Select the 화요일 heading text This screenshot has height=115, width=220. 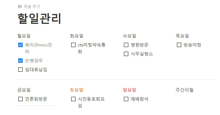[x=77, y=36]
